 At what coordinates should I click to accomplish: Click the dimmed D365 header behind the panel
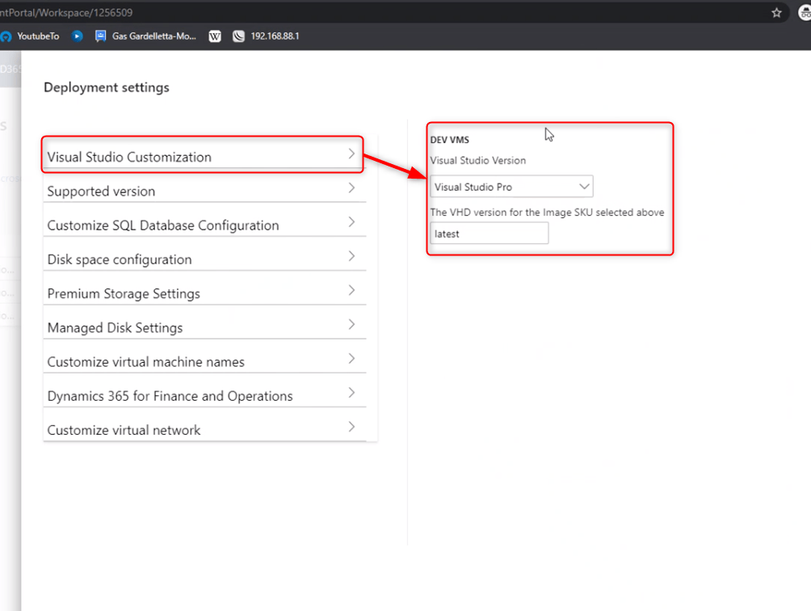tap(10, 70)
